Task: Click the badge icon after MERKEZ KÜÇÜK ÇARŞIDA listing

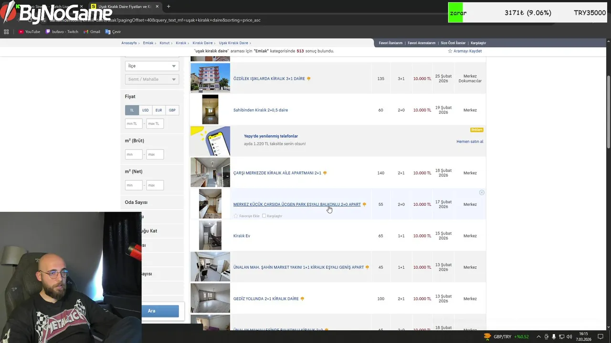Action: click(364, 204)
